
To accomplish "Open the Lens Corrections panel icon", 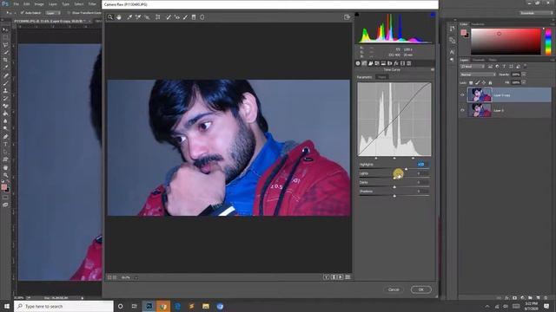I will coord(390,63).
